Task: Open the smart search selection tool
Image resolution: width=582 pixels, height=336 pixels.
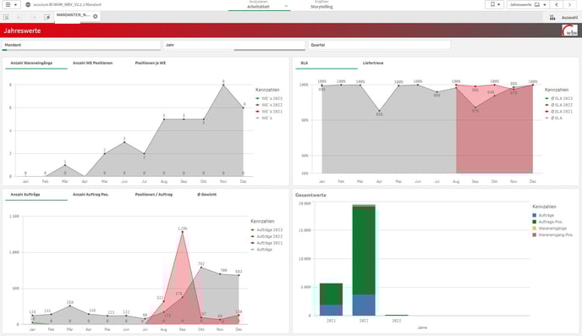Action: (6, 17)
